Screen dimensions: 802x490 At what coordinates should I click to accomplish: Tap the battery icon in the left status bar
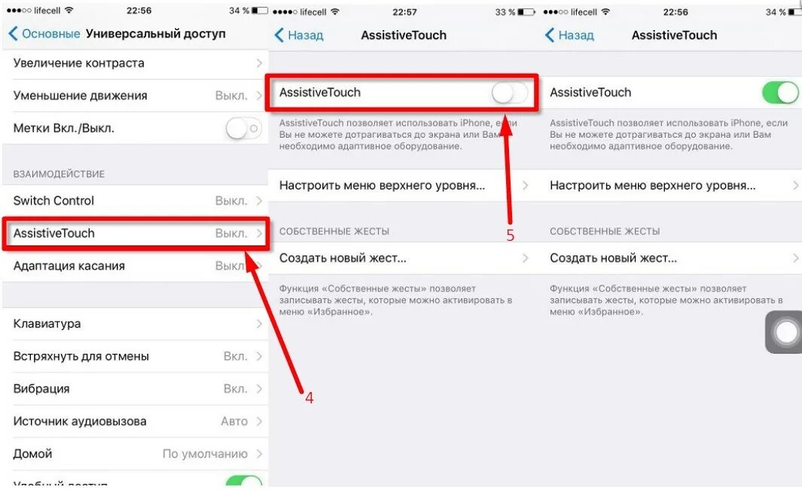coord(259,11)
